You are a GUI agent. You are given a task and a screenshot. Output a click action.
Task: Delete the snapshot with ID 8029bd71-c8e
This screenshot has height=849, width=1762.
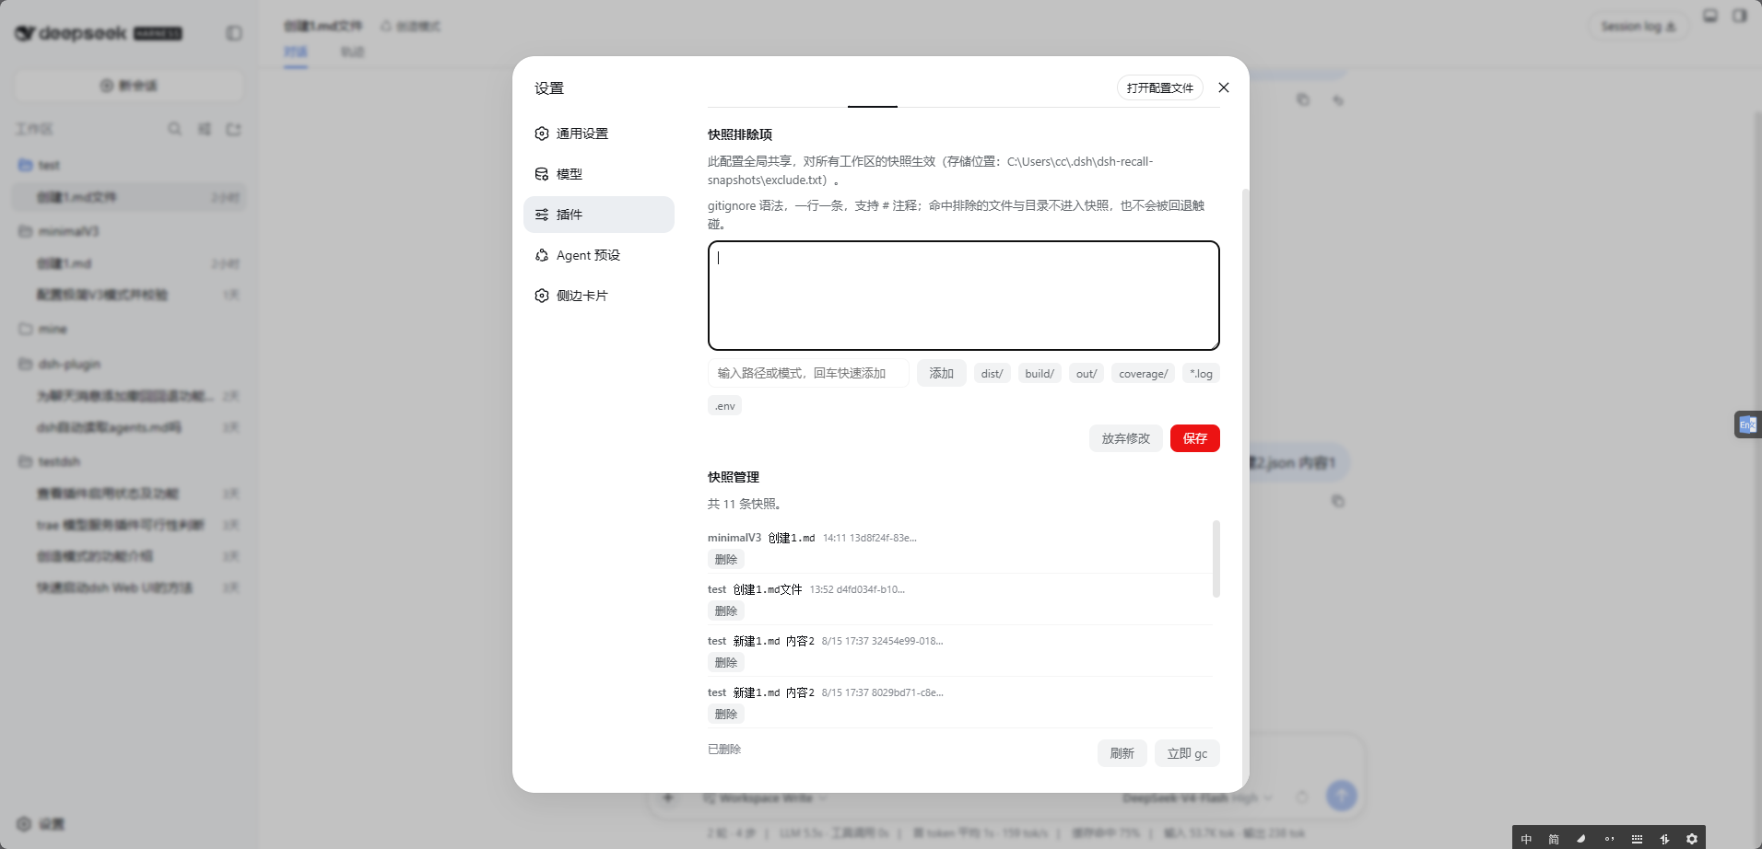(725, 714)
